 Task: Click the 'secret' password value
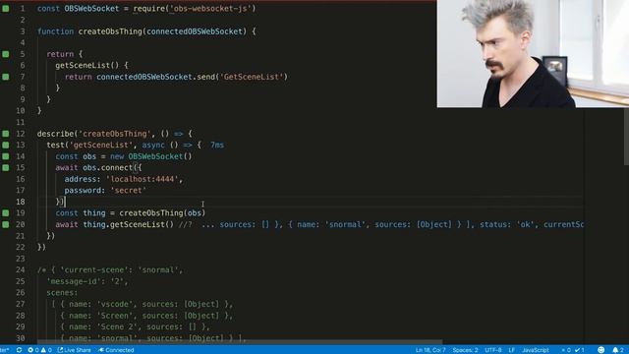[129, 190]
